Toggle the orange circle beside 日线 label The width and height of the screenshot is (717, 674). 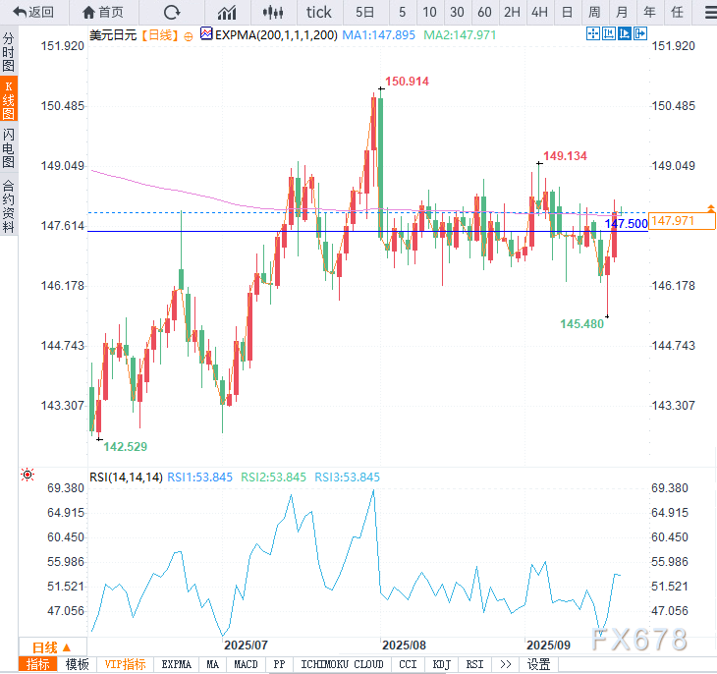(188, 36)
